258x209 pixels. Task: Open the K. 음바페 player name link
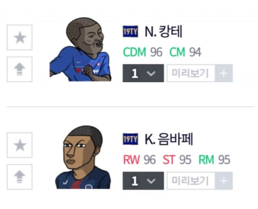click(x=169, y=139)
